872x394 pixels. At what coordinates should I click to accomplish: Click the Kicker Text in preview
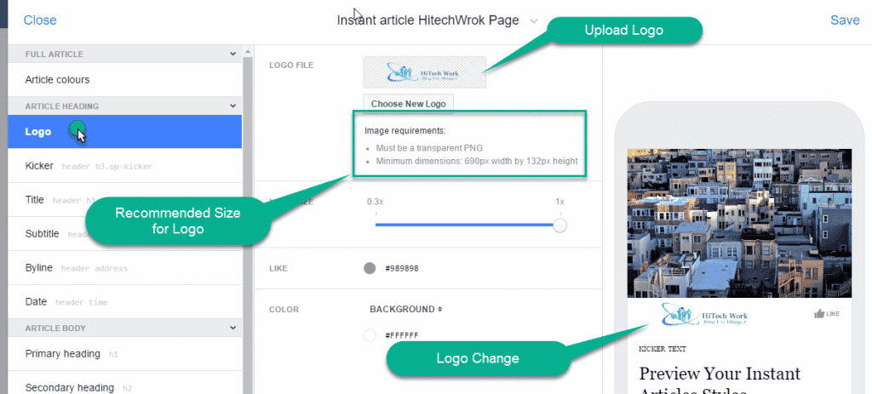663,349
